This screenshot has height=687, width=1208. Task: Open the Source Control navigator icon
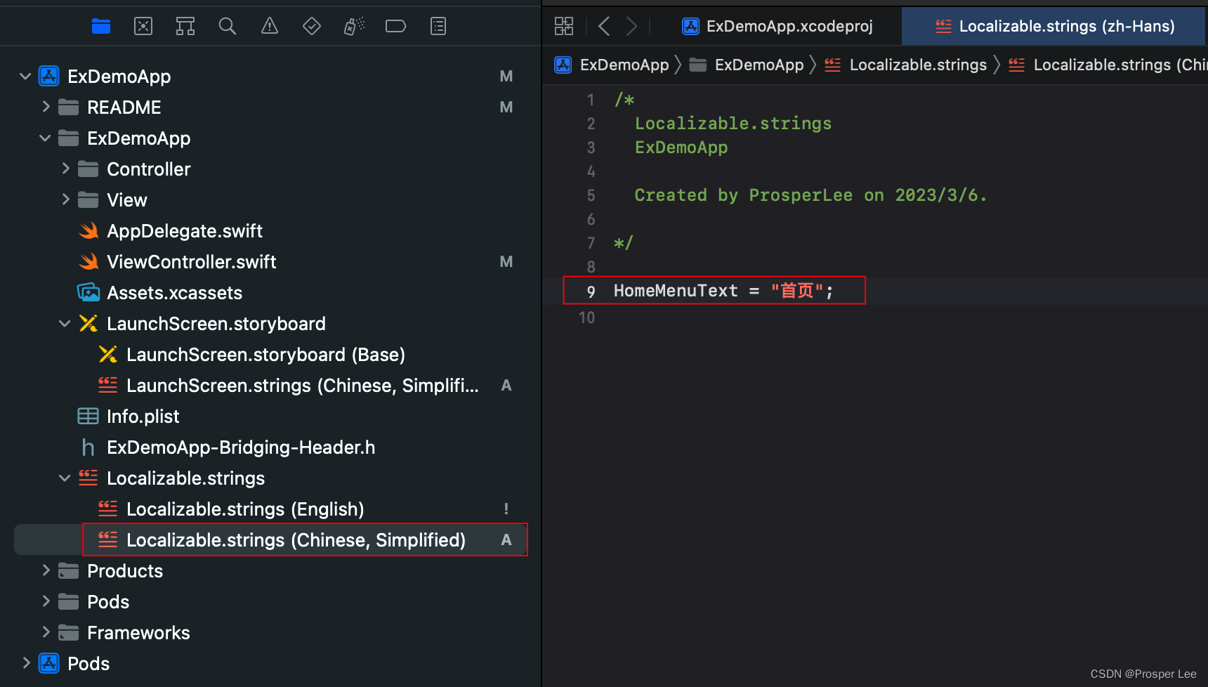click(x=143, y=27)
